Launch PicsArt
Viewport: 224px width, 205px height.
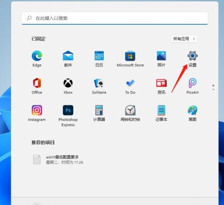pos(193,86)
